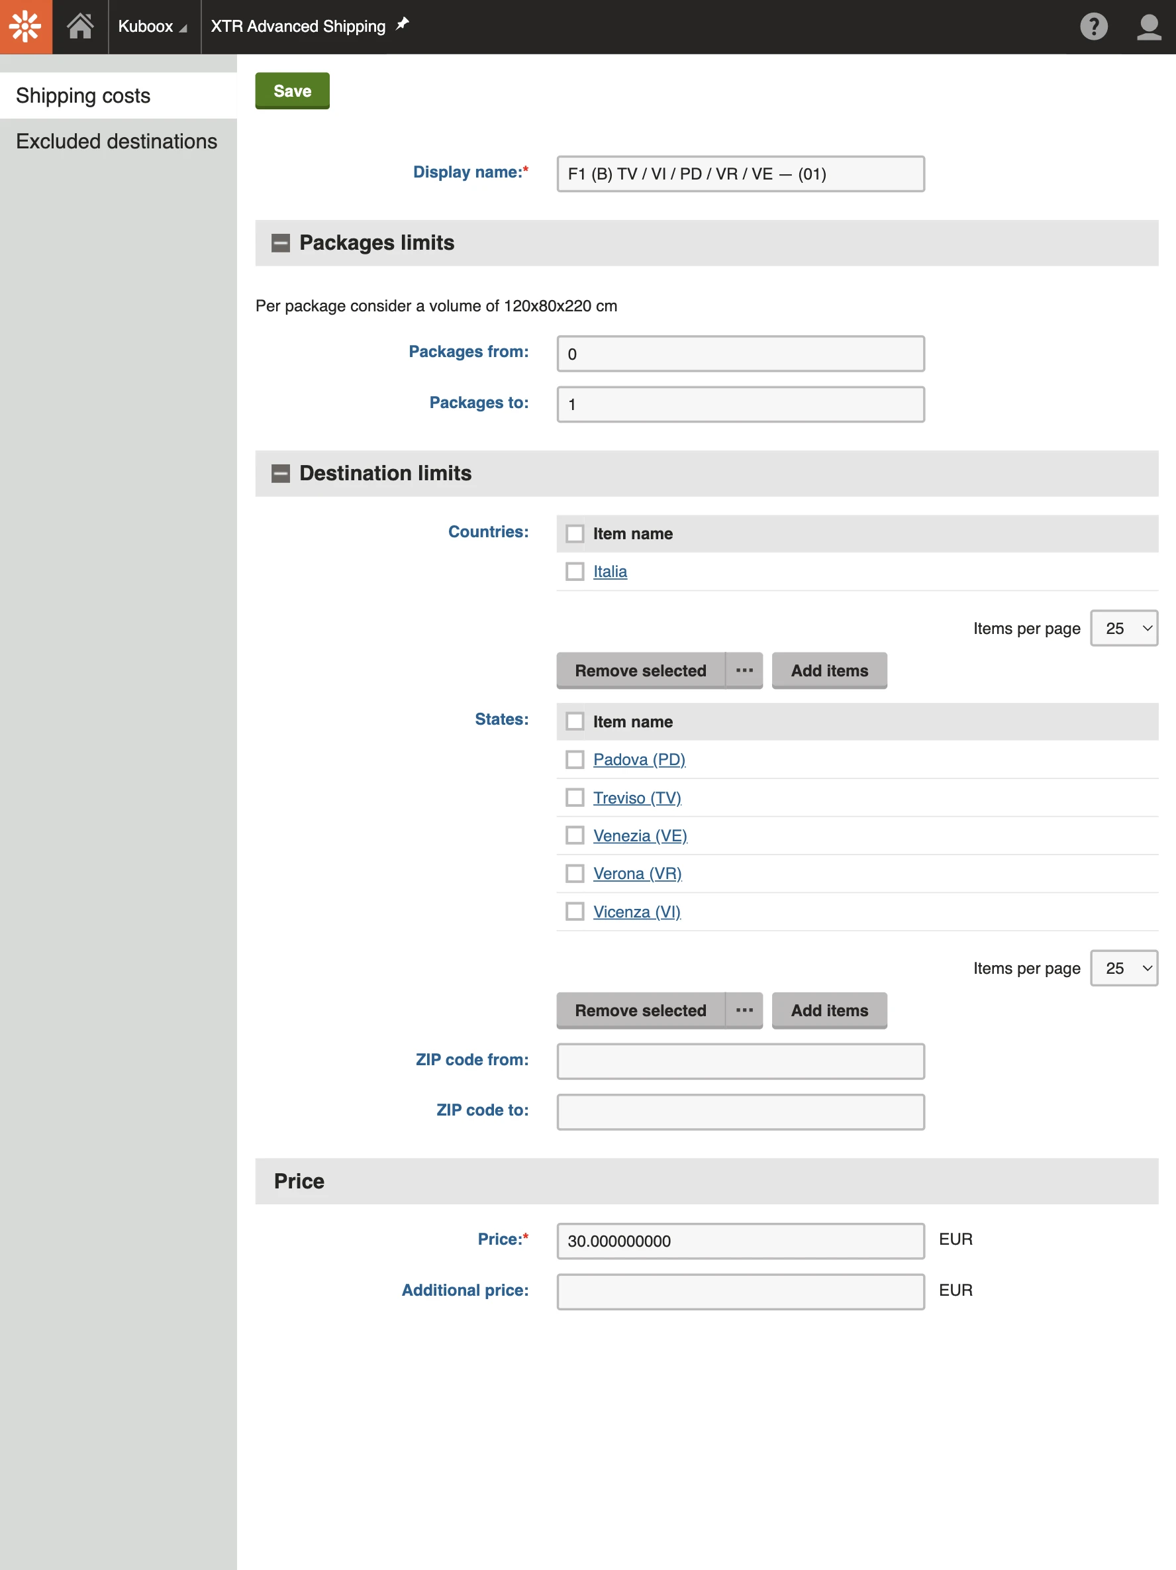Click the Kentico logo icon

click(x=26, y=26)
